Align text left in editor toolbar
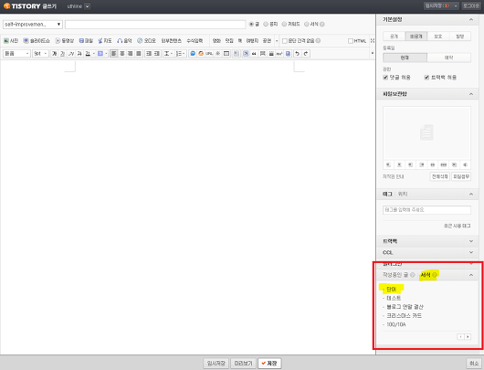 114,54
